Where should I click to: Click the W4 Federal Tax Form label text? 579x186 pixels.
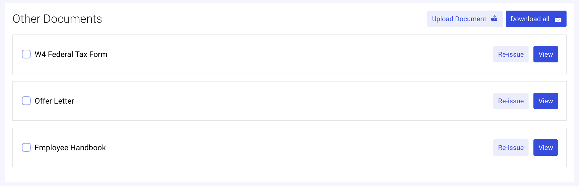tap(71, 54)
